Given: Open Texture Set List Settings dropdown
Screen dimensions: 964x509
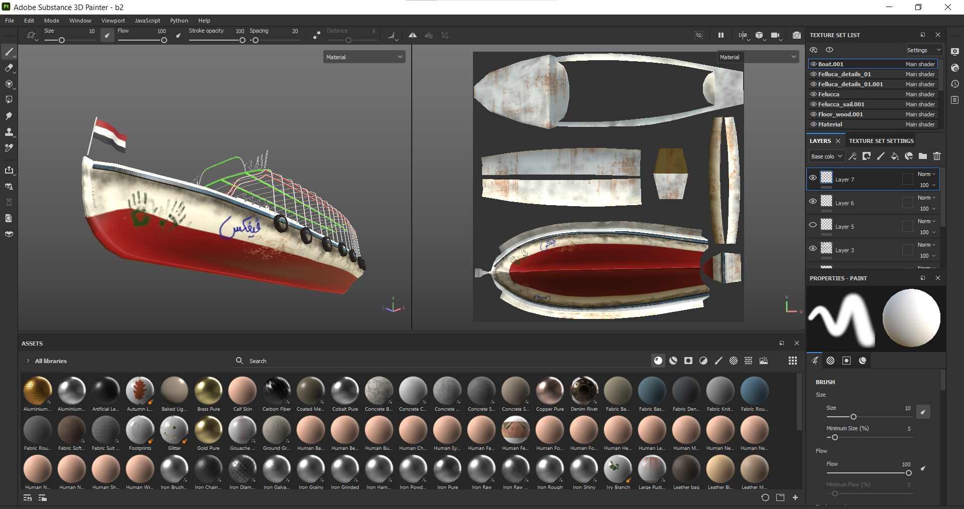Looking at the screenshot, I should tap(924, 50).
